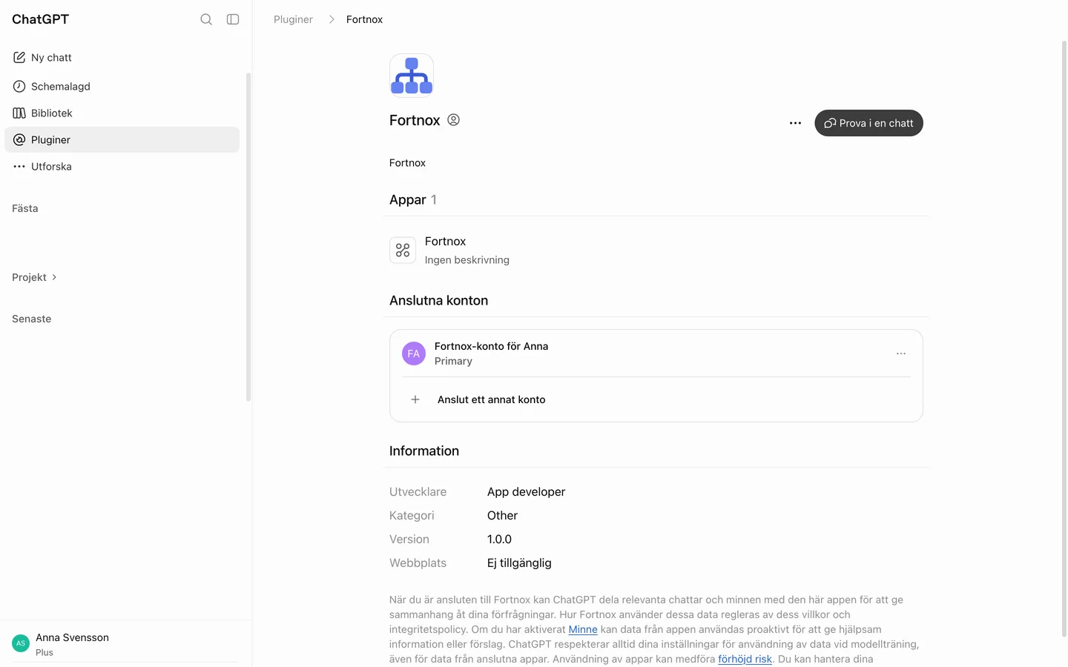Select the Pluginer icon in sidebar
This screenshot has width=1068, height=667.
(x=19, y=139)
